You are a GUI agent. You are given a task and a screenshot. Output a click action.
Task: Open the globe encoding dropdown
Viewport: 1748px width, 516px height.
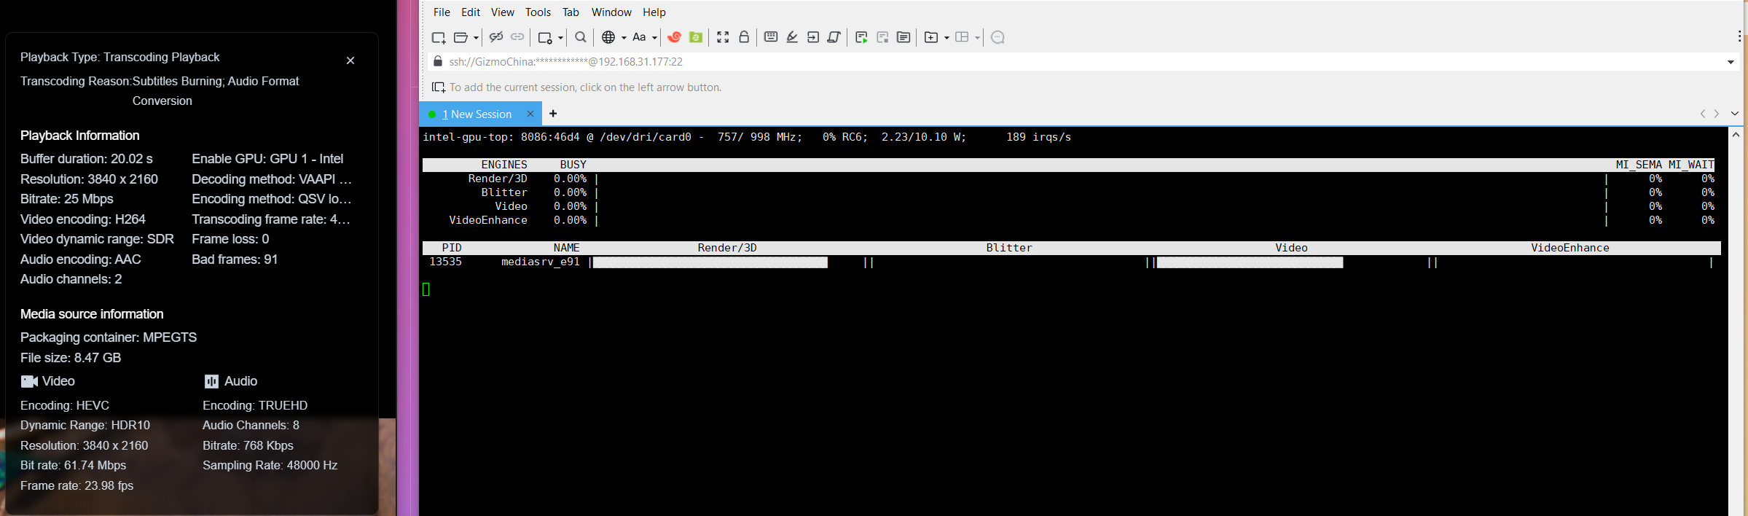pos(624,38)
